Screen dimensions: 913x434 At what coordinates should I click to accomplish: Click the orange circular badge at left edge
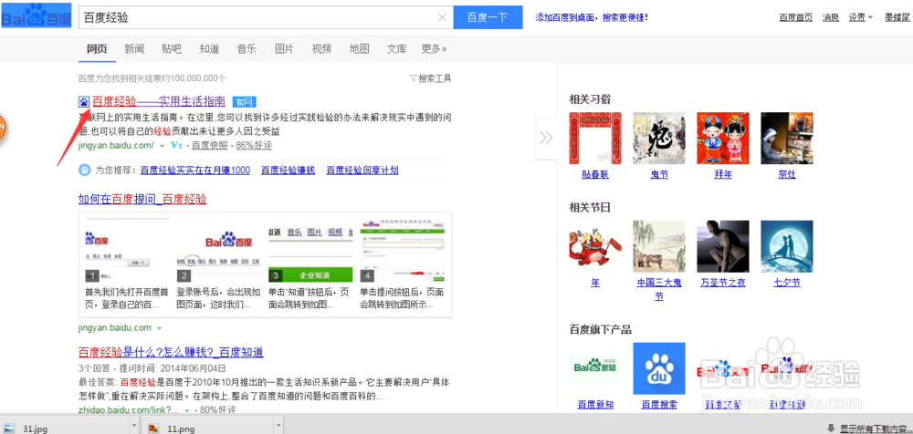click(3, 127)
